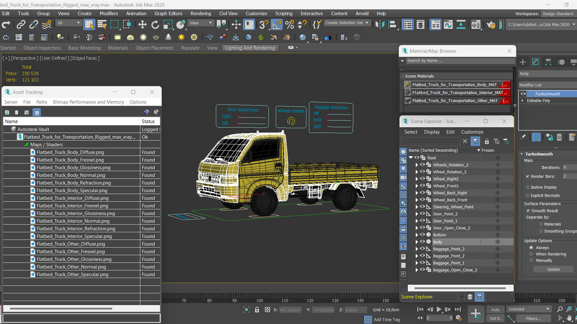Toggle TurboSmooth modifier eye icon

pos(523,94)
